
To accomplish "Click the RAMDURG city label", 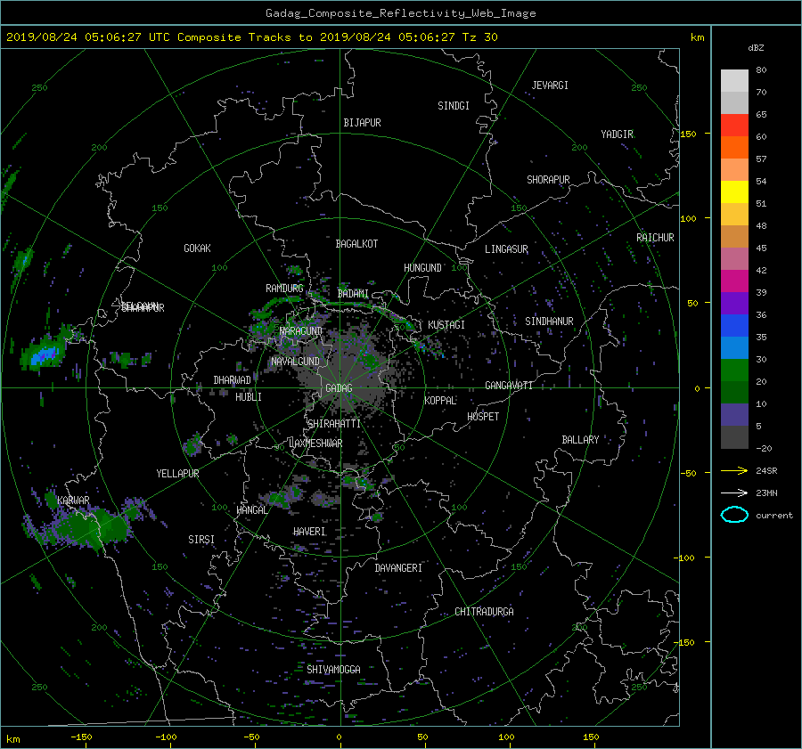I will (284, 289).
